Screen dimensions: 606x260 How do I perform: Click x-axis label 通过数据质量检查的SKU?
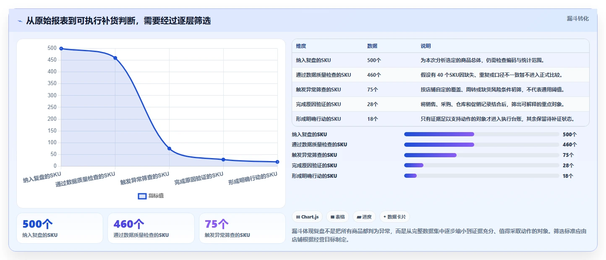86,179
